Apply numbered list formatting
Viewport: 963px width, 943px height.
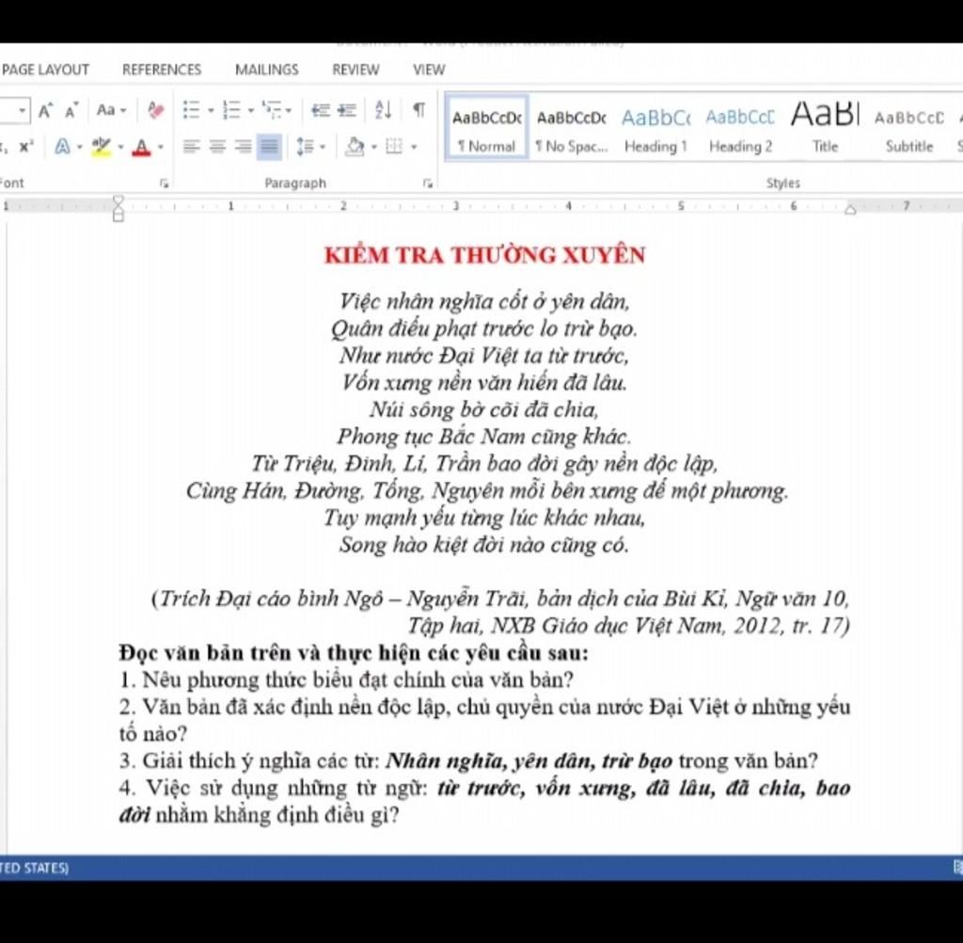[231, 111]
